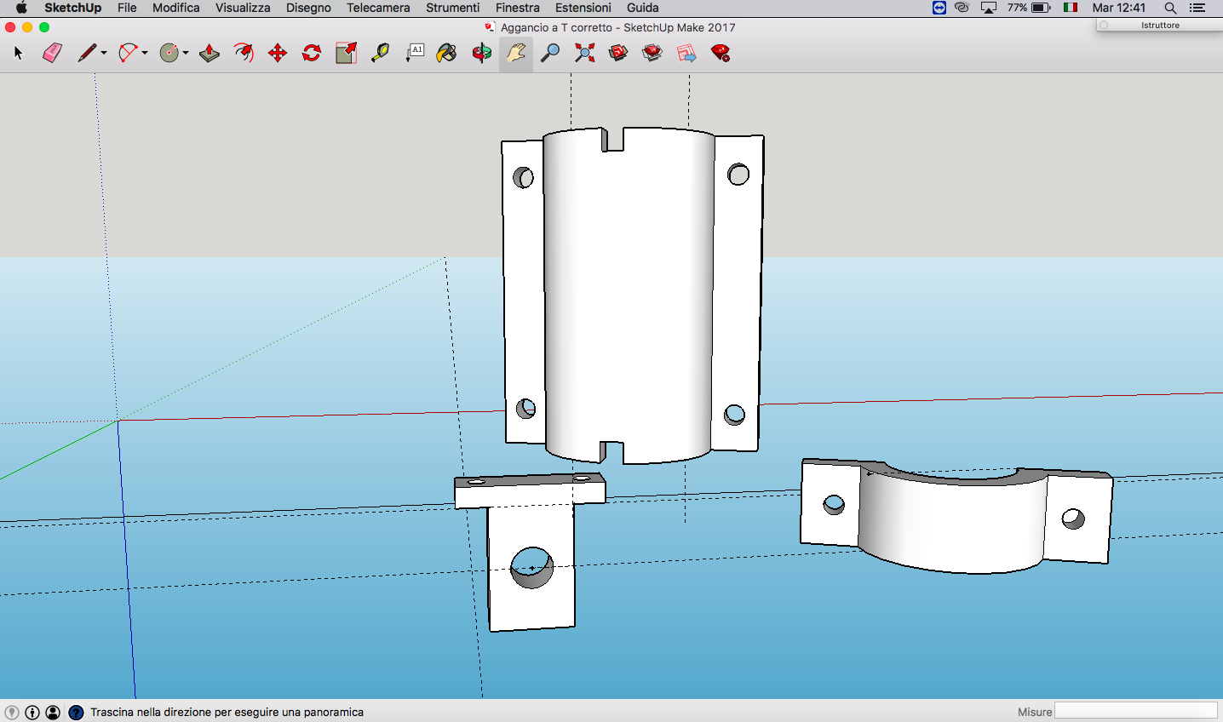
Task: Click the Istruttore panel title
Action: pyautogui.click(x=1160, y=26)
